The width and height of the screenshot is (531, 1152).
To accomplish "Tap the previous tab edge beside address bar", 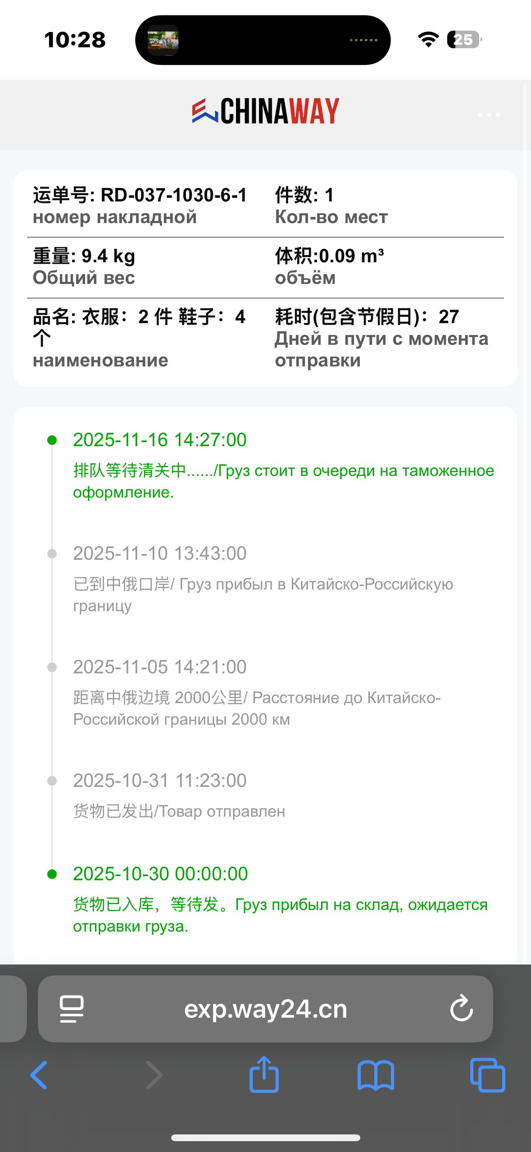I will [13, 1009].
